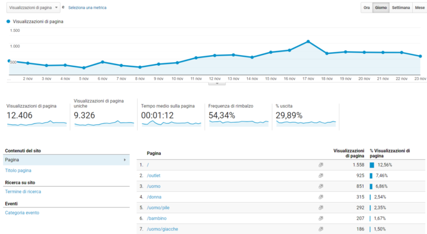
Task: Click the % Visualizzazioni di pagina column header
Action: pos(390,153)
